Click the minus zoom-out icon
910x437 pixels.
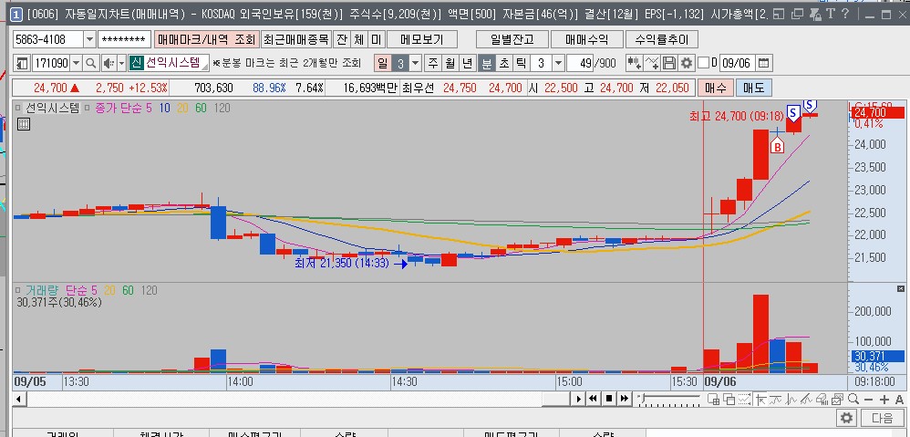click(x=868, y=400)
